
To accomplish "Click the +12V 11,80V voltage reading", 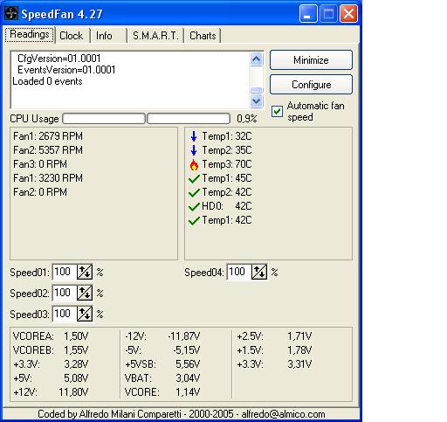I will coord(51,392).
